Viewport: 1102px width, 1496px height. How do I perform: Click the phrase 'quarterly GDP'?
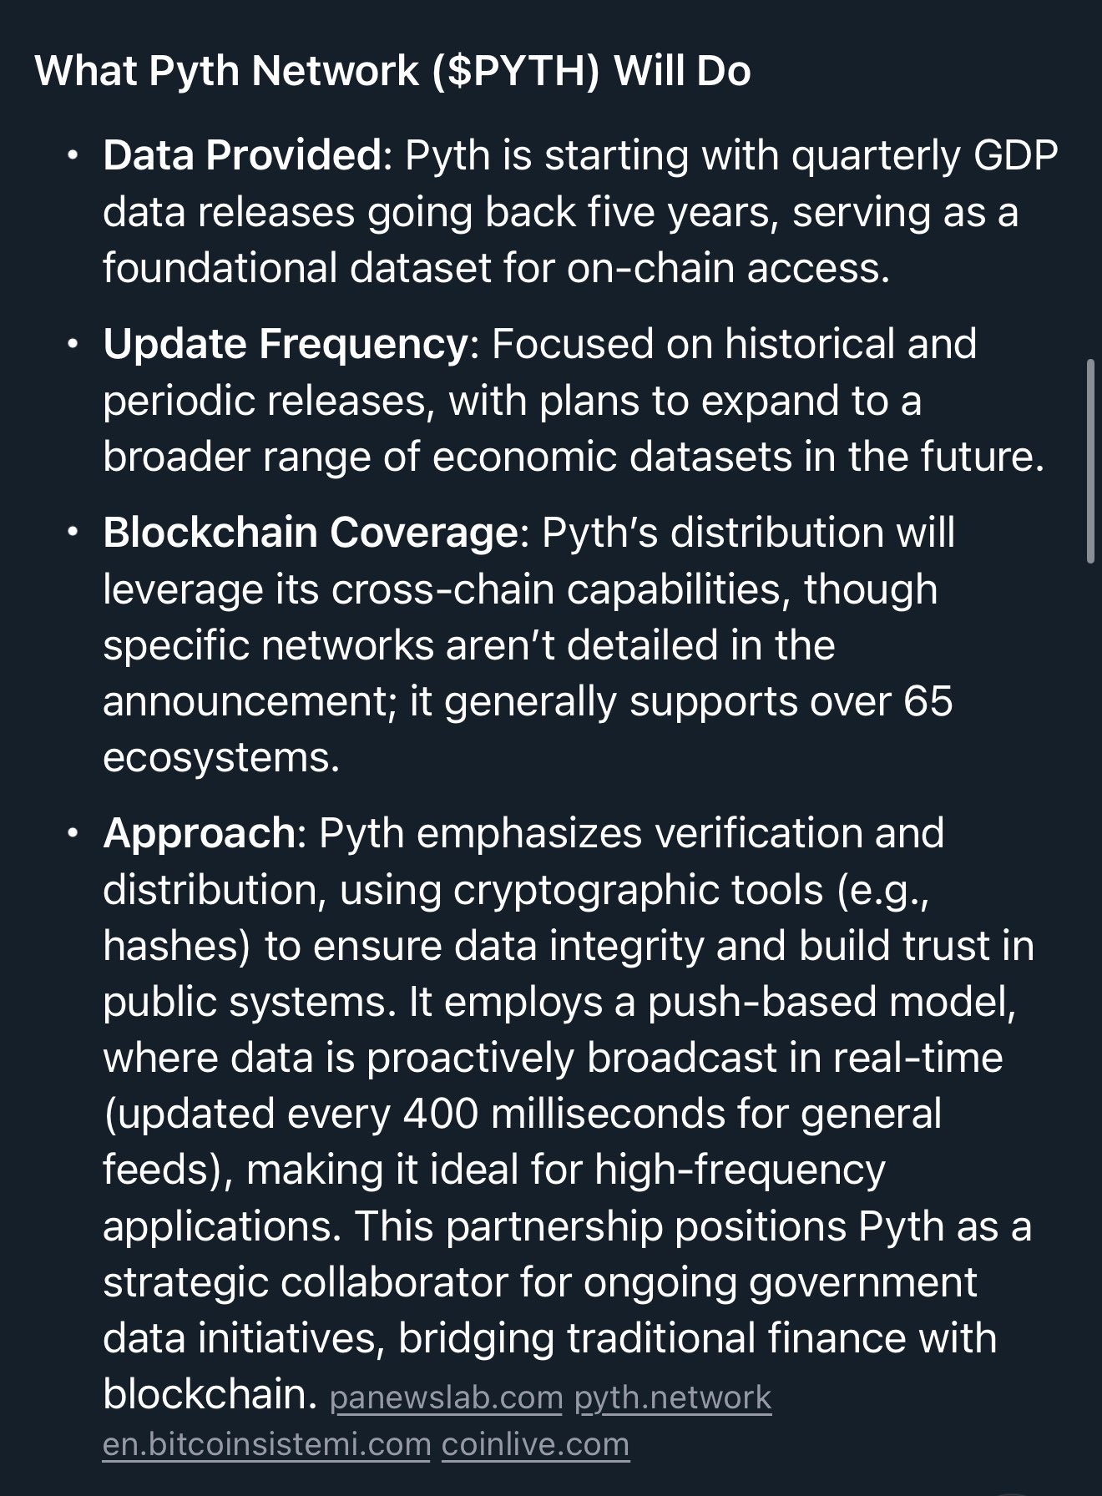[x=925, y=155]
